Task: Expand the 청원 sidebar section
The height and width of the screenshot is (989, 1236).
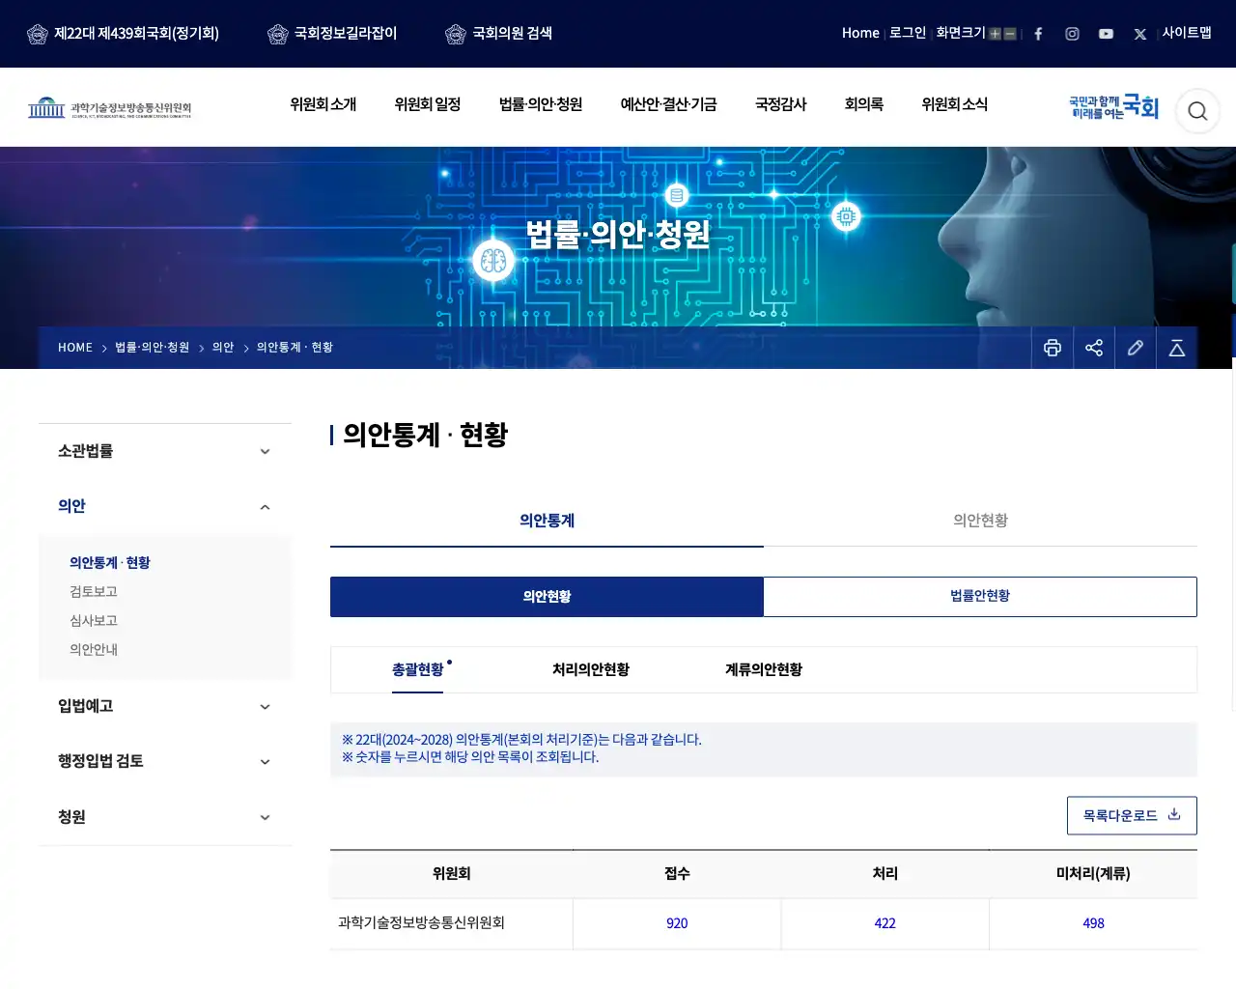Action: click(165, 817)
